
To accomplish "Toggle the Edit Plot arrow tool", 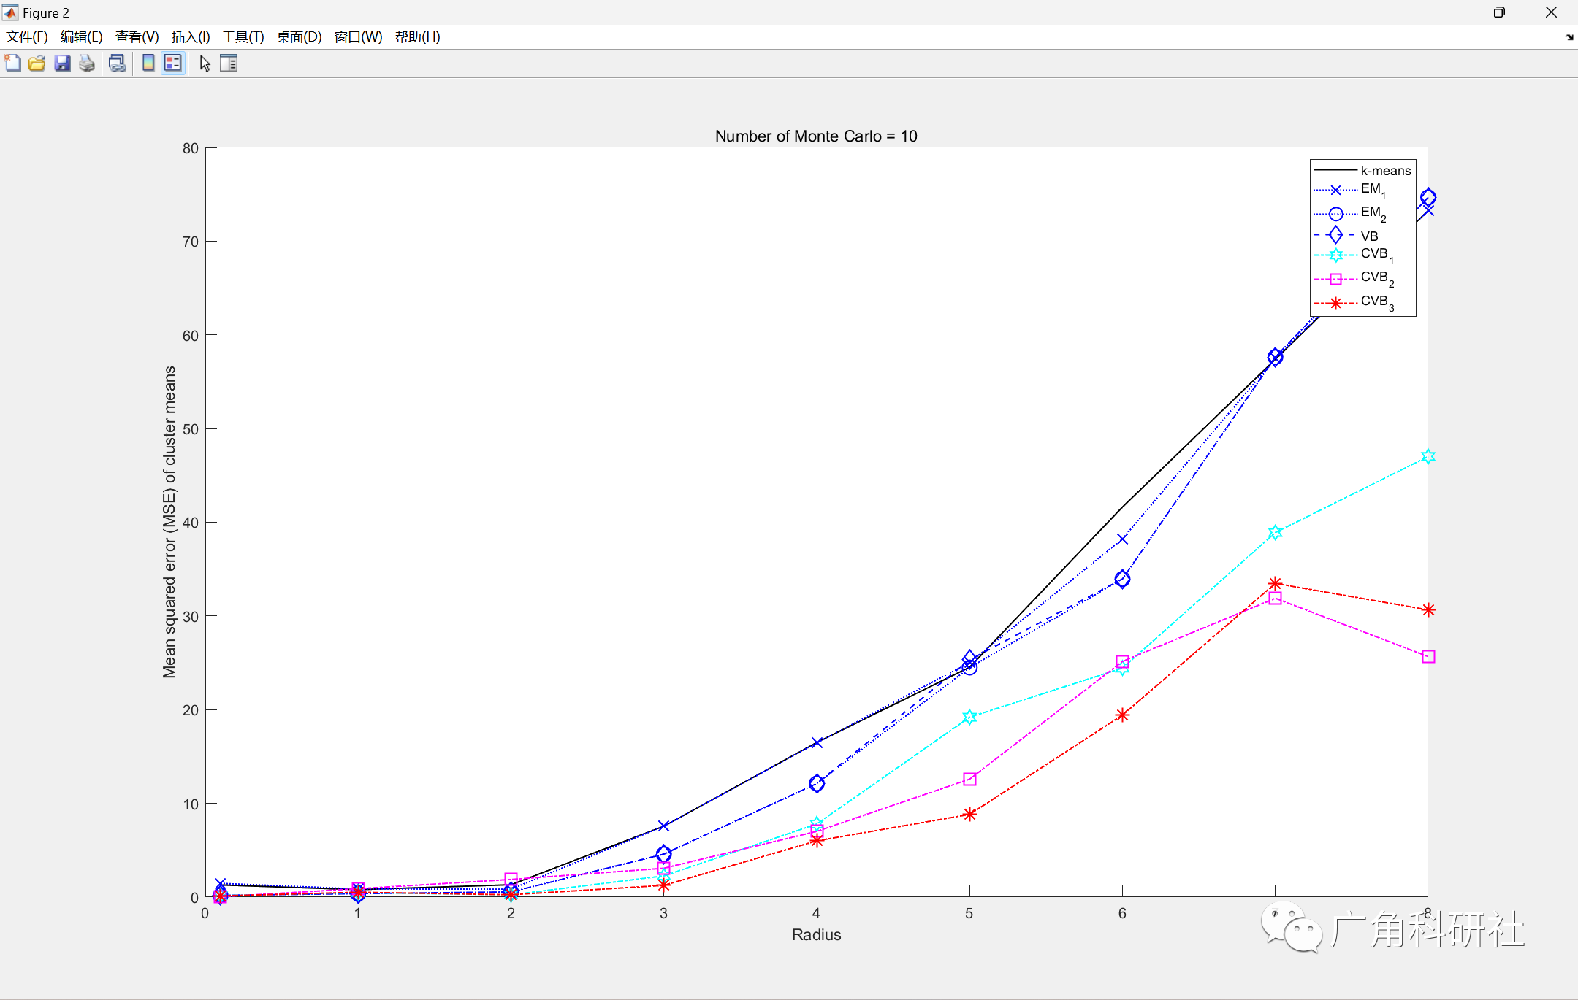I will [x=205, y=64].
